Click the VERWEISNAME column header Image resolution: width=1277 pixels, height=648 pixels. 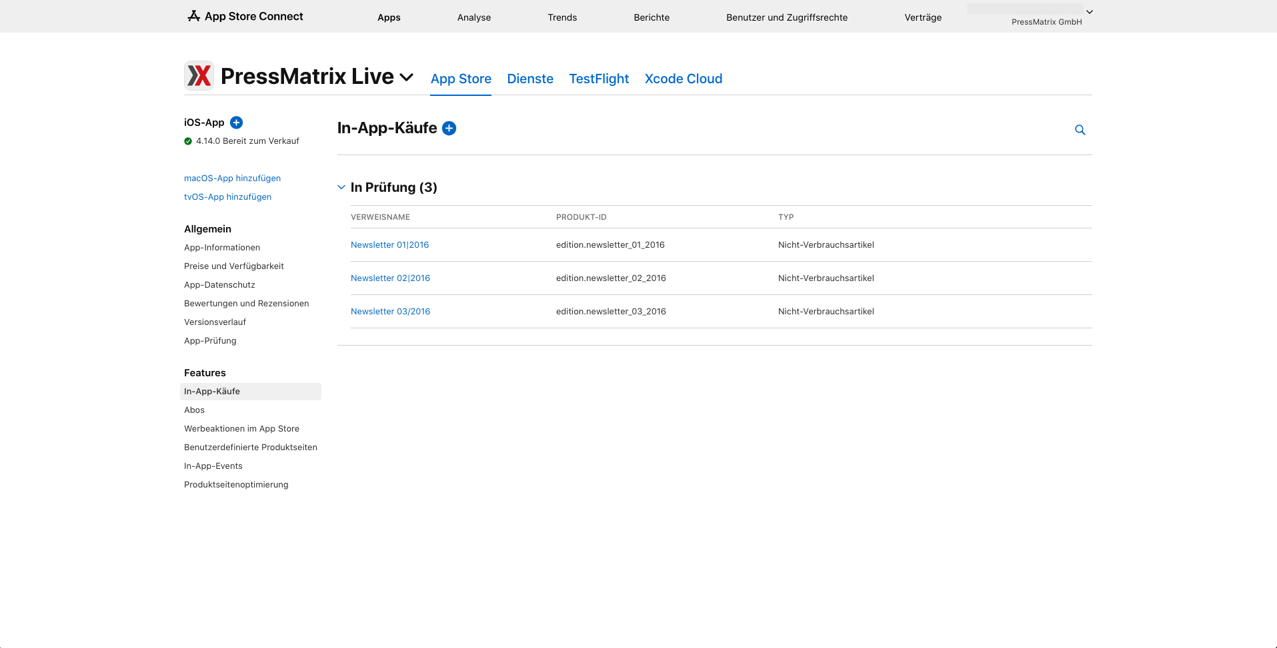[x=380, y=217]
